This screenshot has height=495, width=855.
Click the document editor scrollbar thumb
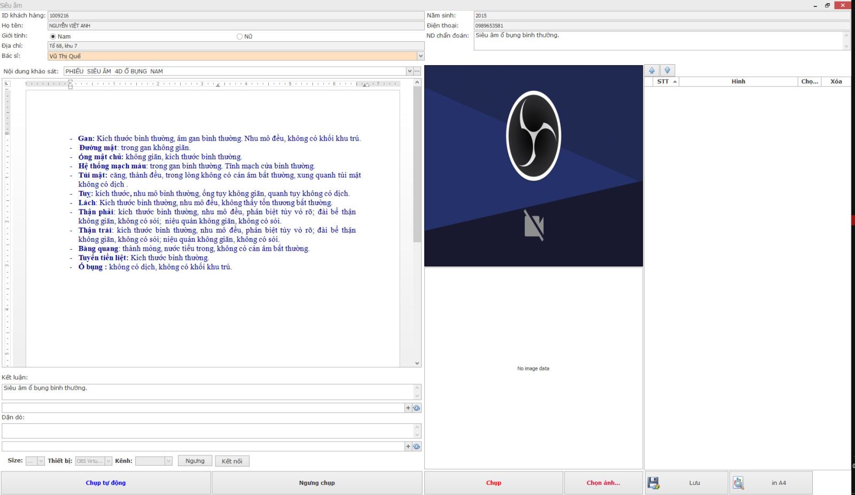[417, 165]
